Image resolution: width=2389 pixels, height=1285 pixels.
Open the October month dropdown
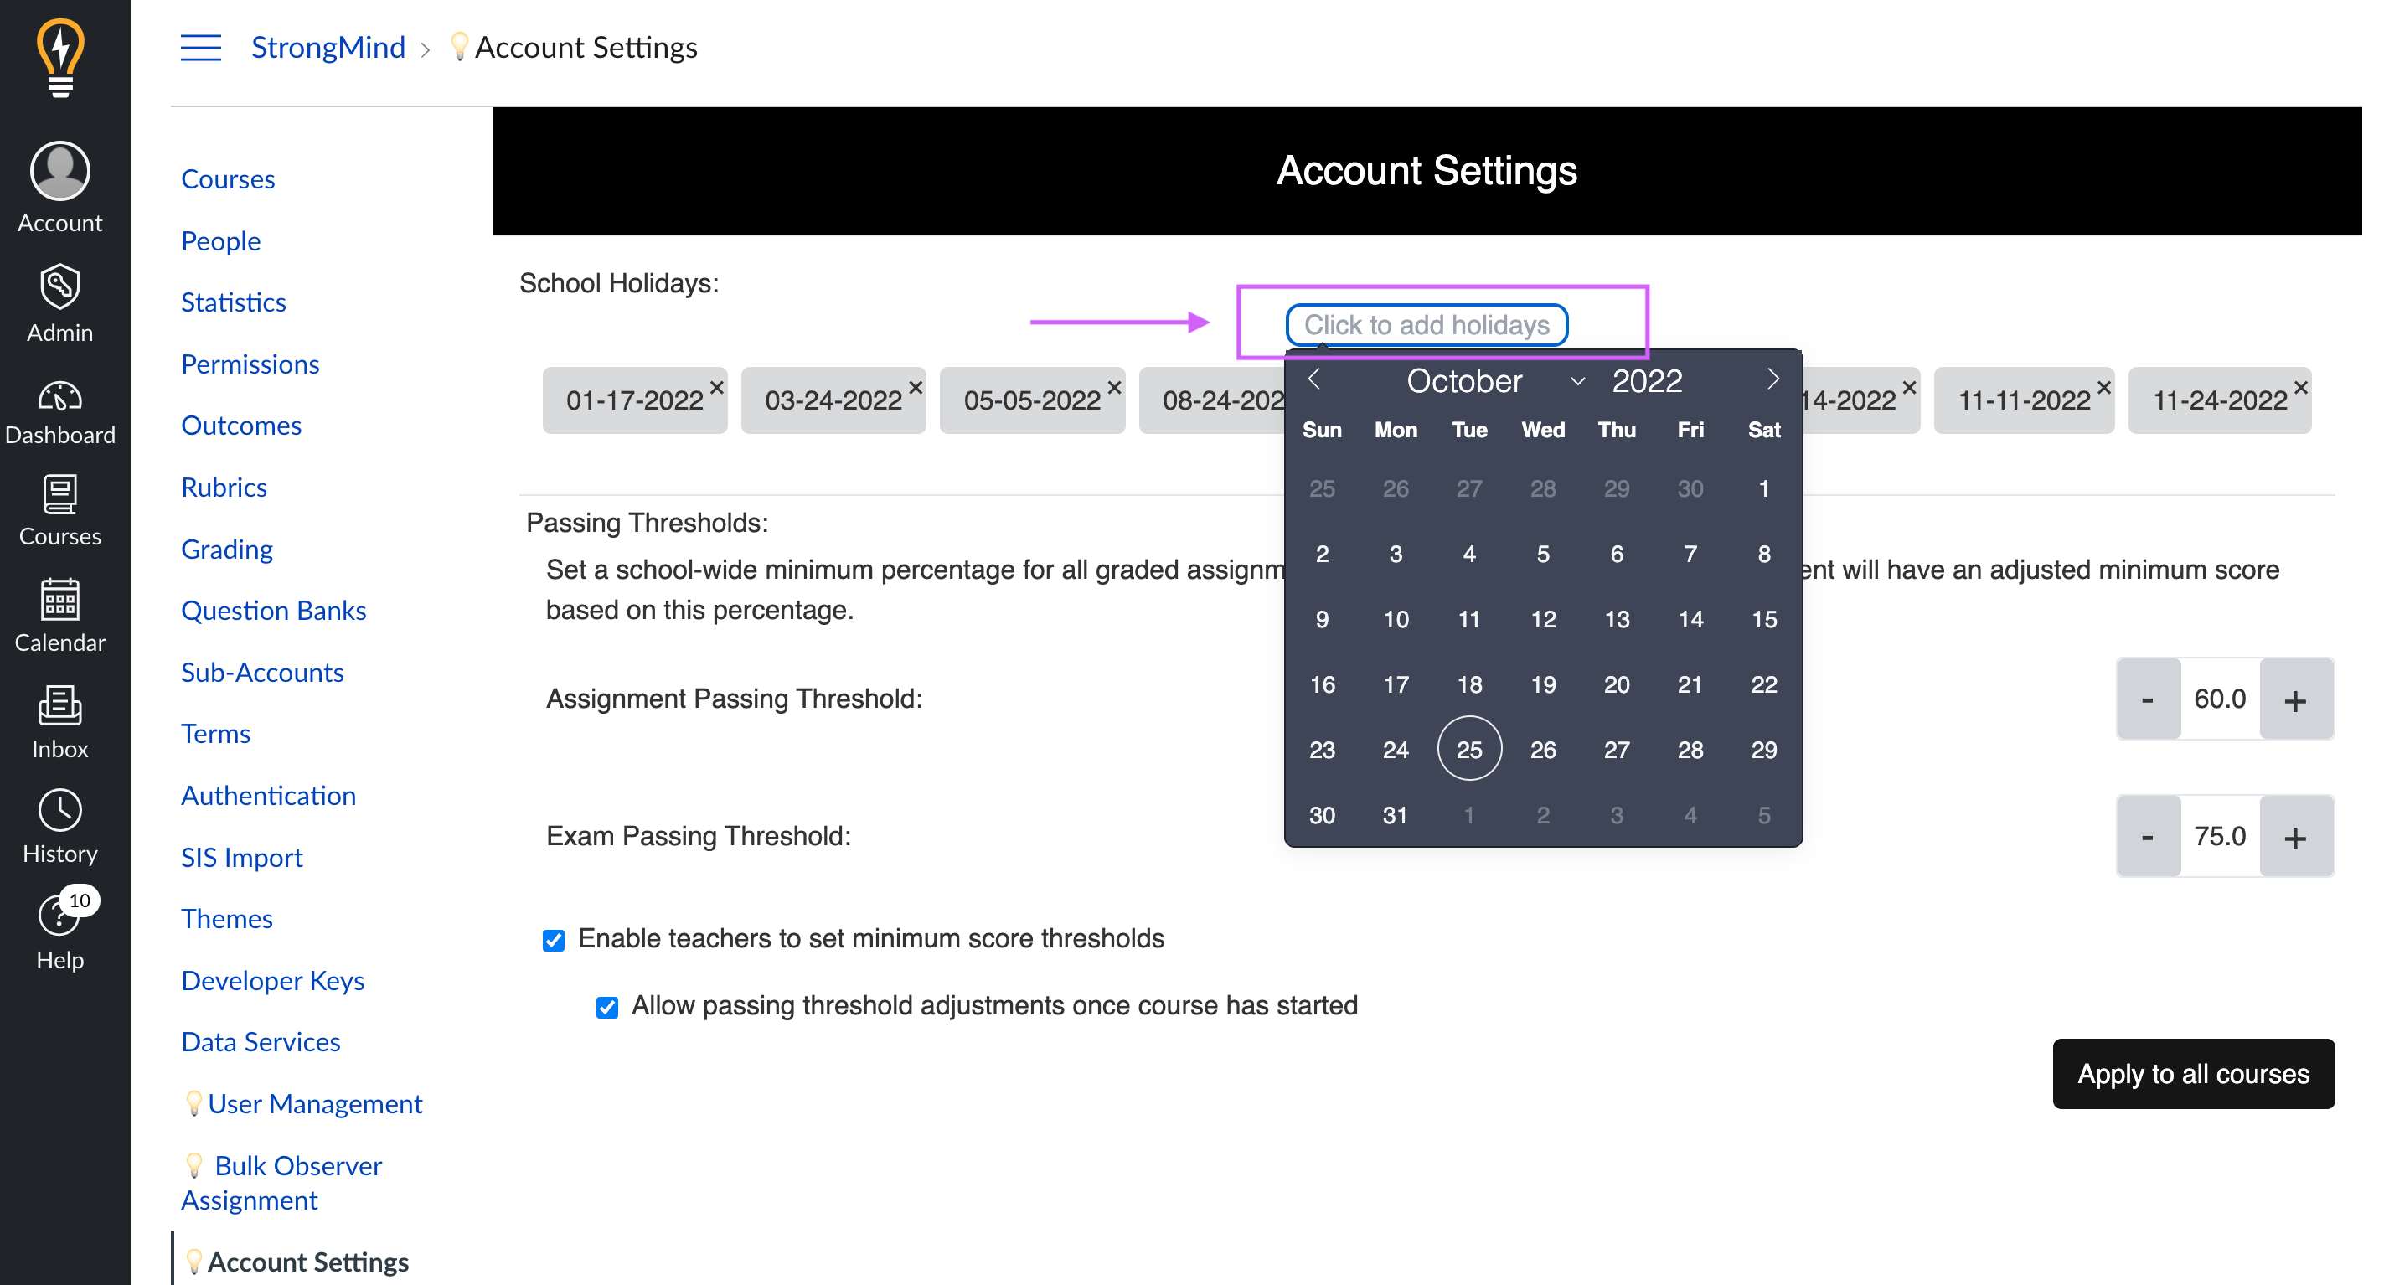(1494, 381)
